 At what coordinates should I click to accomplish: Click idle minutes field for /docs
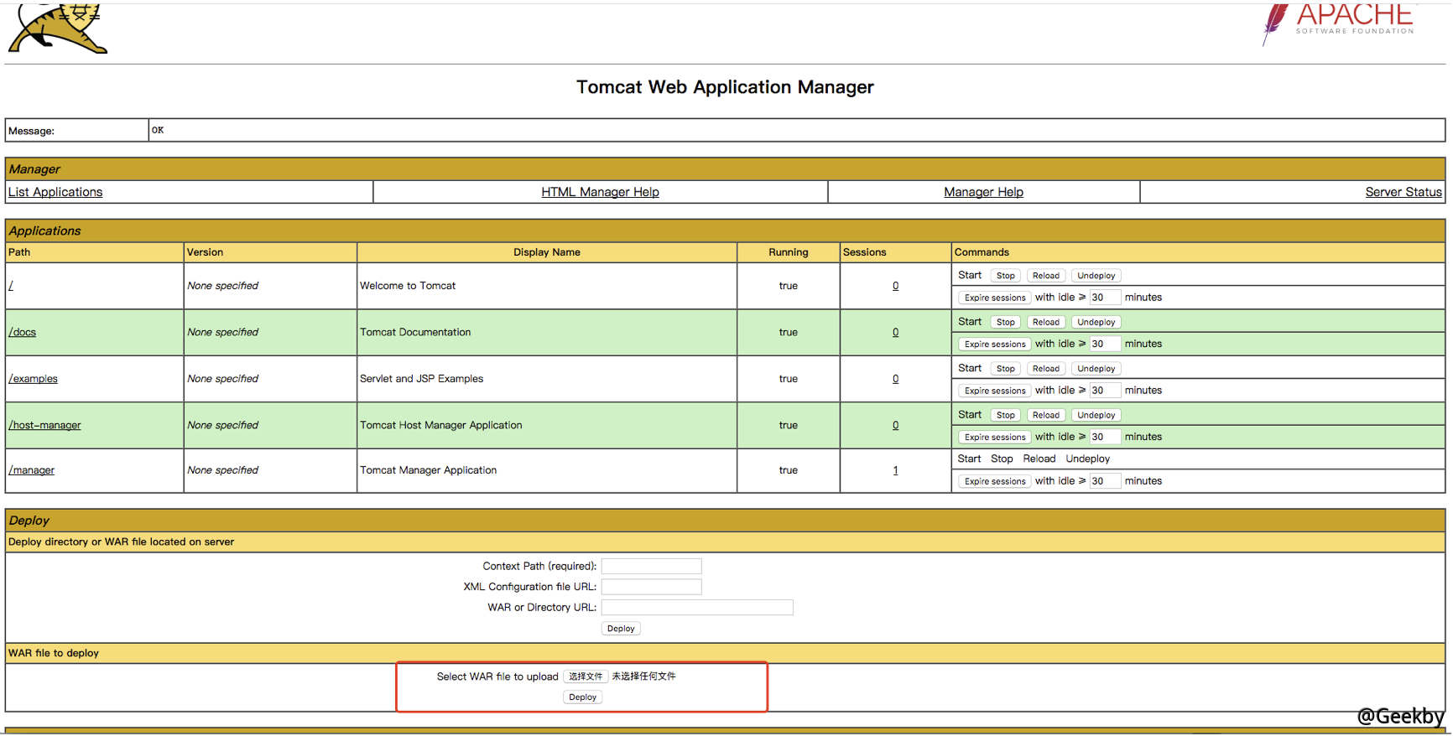1104,344
